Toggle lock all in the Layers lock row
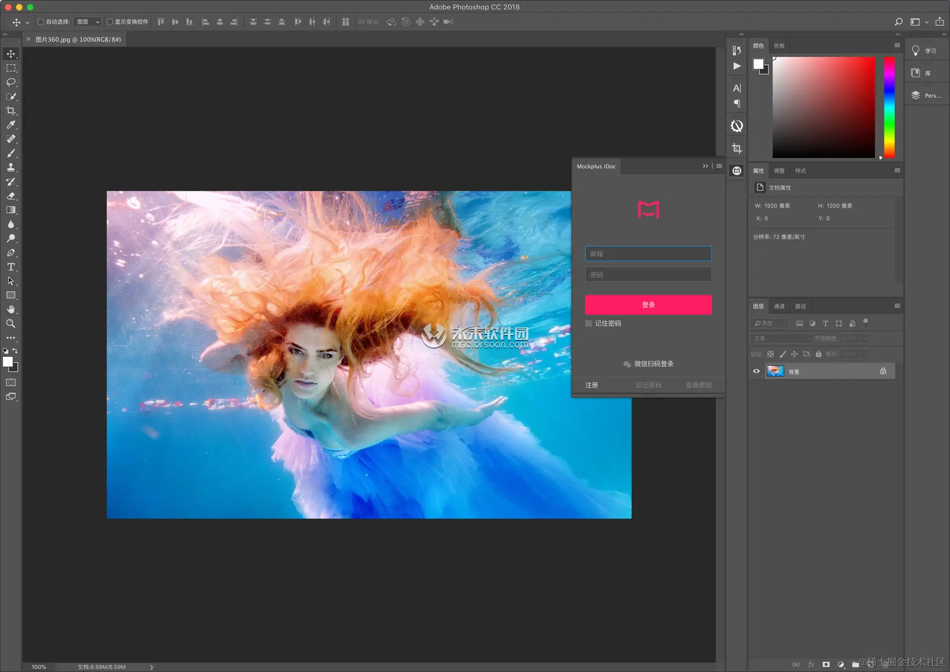The image size is (950, 672). pos(818,354)
